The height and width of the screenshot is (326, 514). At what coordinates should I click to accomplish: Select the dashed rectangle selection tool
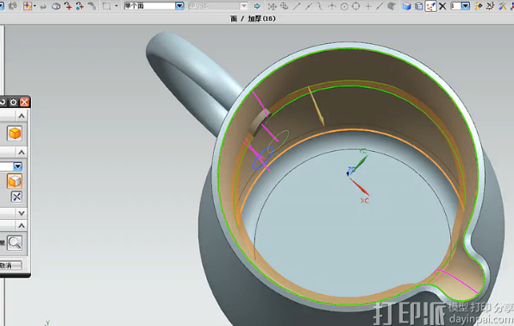(107, 6)
